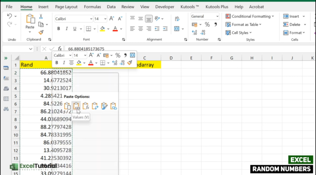The image size is (316, 175).
Task: Choose Paste Transpose option
Action: click(x=95, y=106)
